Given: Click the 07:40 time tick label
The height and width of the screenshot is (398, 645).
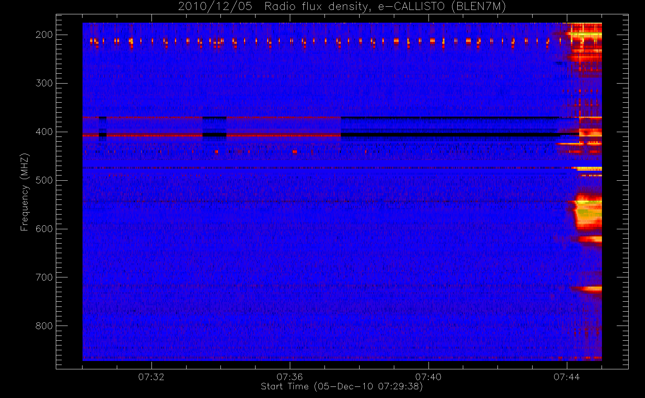Looking at the screenshot, I should 428,377.
